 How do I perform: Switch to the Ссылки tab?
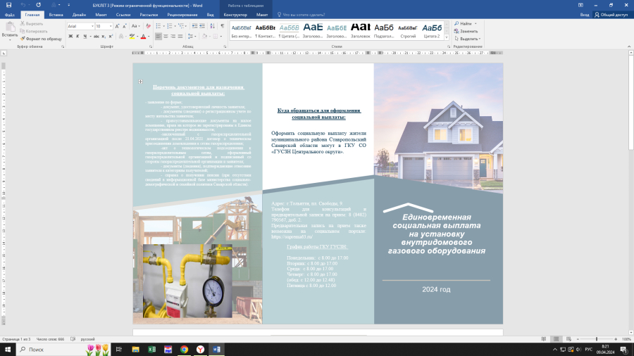(123, 15)
